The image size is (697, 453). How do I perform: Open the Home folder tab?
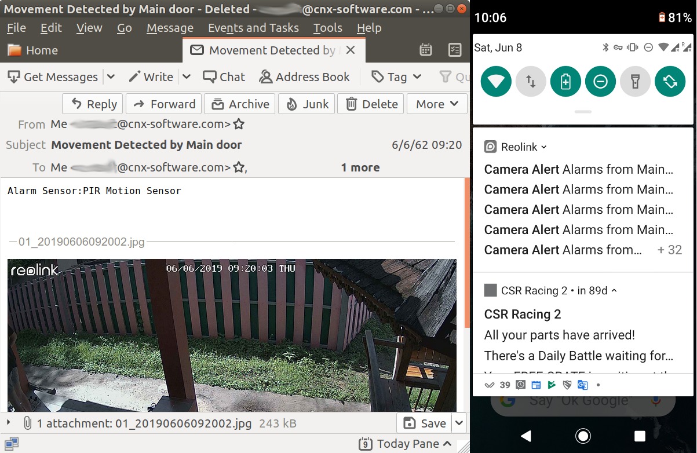click(x=32, y=50)
